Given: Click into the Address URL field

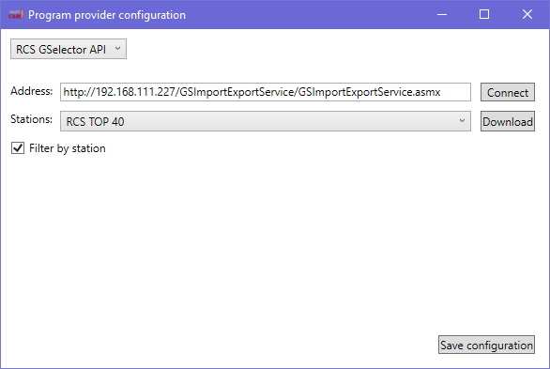Looking at the screenshot, I should click(x=266, y=92).
